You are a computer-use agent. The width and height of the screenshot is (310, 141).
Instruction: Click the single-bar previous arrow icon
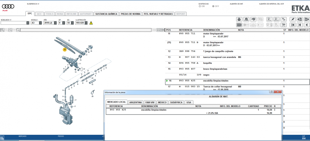tap(300, 25)
